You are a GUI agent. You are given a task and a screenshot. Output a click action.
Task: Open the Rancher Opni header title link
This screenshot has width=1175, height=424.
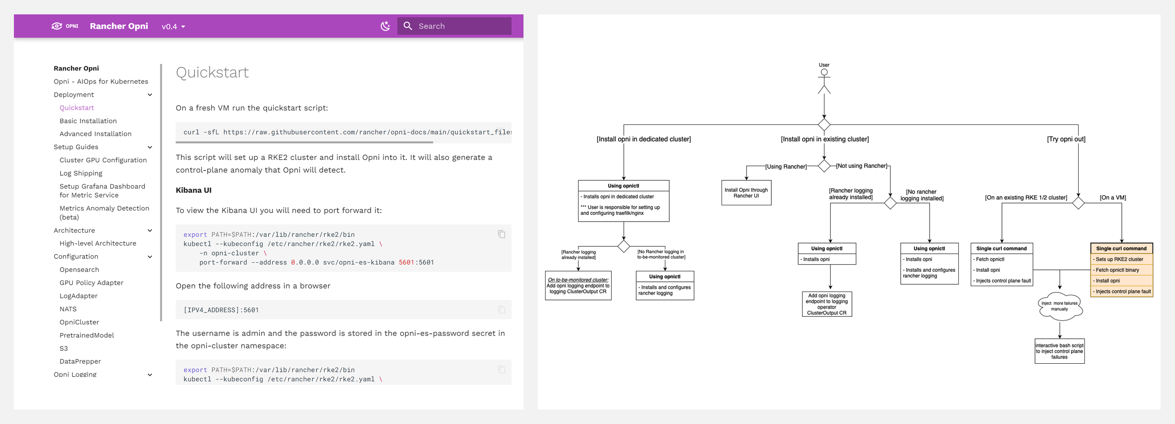pyautogui.click(x=119, y=26)
